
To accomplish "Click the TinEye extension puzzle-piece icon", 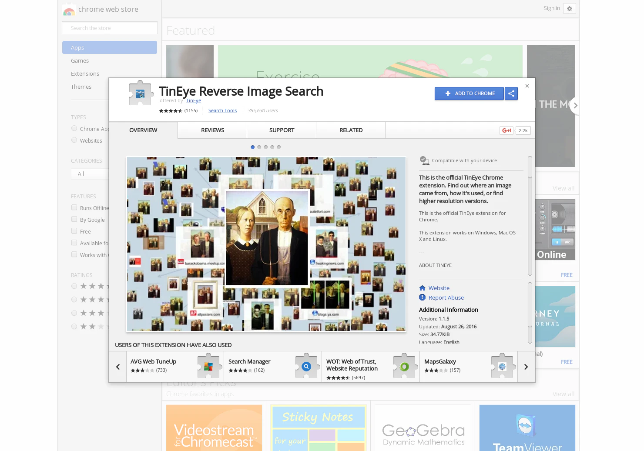I will 141,93.
